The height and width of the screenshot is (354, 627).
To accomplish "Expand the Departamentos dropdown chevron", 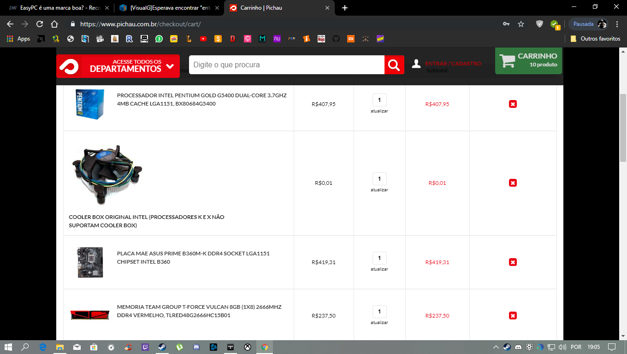I will tap(170, 66).
